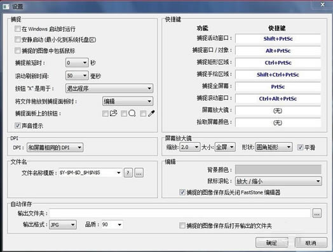333x252 pixels.
Task: Click the 背景颜色 gray color swatch
Action: click(x=278, y=169)
